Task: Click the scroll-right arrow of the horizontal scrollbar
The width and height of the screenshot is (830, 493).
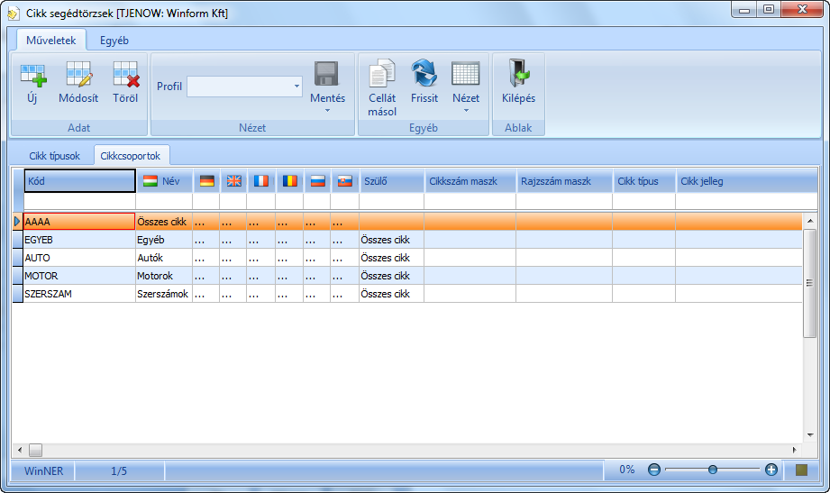Action: click(x=795, y=451)
